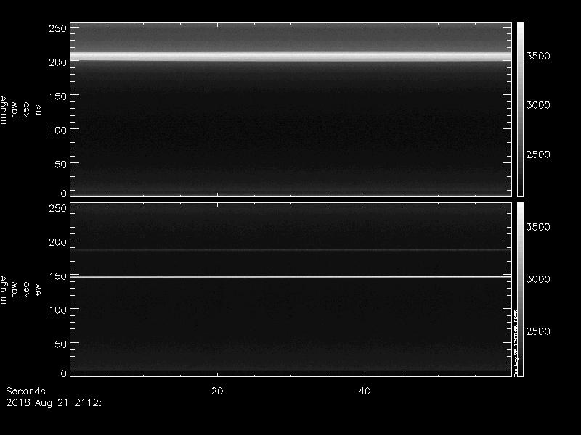Click the 'Image raw keo ew' y-axis title
This screenshot has width=581, height=435.
point(20,289)
